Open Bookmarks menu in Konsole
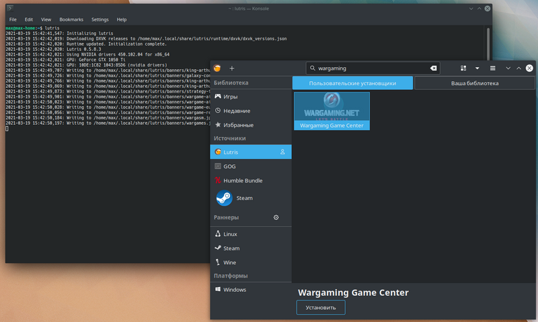Viewport: 538px width, 322px height. 71,19
